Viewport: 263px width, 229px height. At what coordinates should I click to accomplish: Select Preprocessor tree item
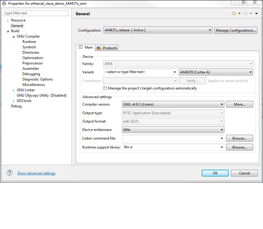[33, 63]
